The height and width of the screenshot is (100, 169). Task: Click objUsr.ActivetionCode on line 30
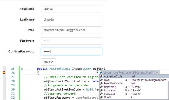click(x=62, y=89)
